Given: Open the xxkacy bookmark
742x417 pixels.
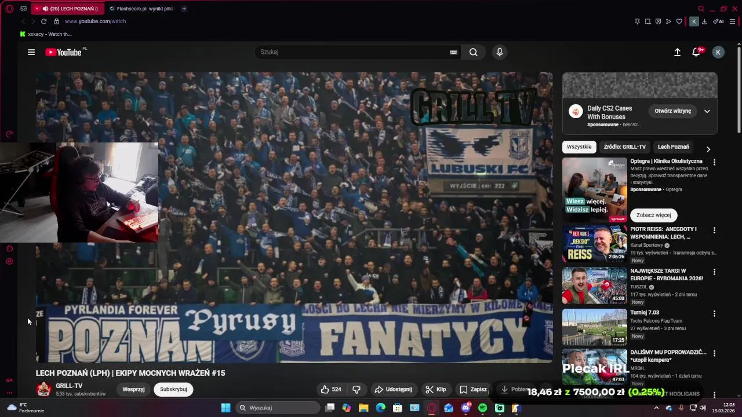Looking at the screenshot, I should pos(46,34).
